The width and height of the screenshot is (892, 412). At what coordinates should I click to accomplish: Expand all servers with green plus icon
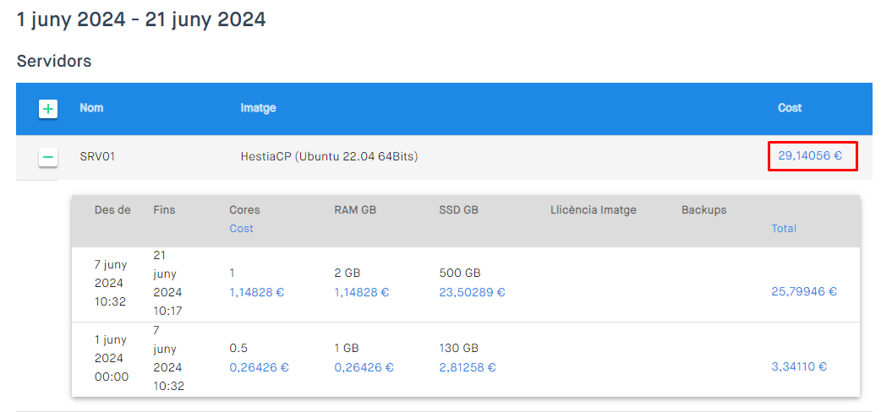tap(48, 109)
